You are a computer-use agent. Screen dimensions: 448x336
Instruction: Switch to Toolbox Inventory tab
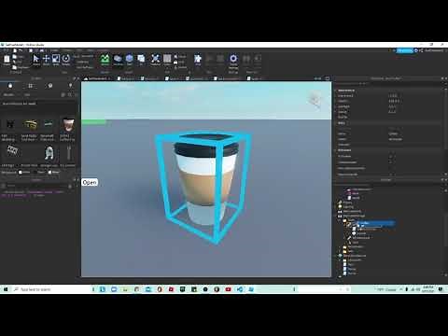pyautogui.click(x=30, y=86)
